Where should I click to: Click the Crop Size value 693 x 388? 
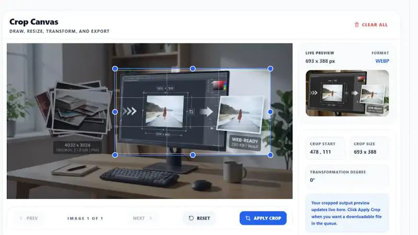coord(365,152)
